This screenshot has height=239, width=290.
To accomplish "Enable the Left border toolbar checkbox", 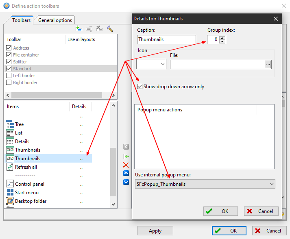I will pos(9,76).
